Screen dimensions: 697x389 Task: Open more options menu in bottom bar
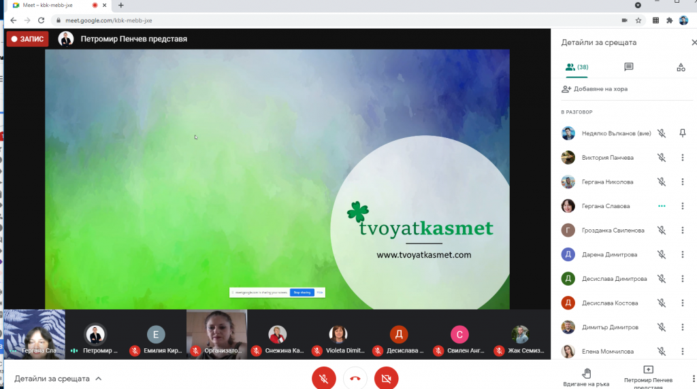[x=694, y=378]
